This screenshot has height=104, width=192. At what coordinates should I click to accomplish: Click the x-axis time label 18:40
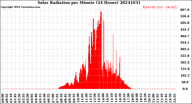pyautogui.click(x=137, y=98)
